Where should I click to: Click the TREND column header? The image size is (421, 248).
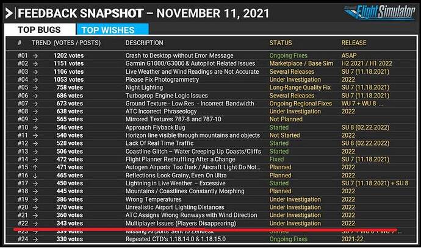point(41,43)
